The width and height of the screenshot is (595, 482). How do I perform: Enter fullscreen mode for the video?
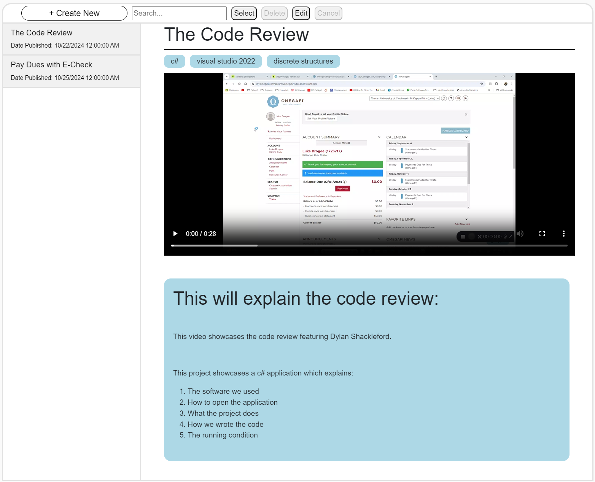click(x=542, y=234)
